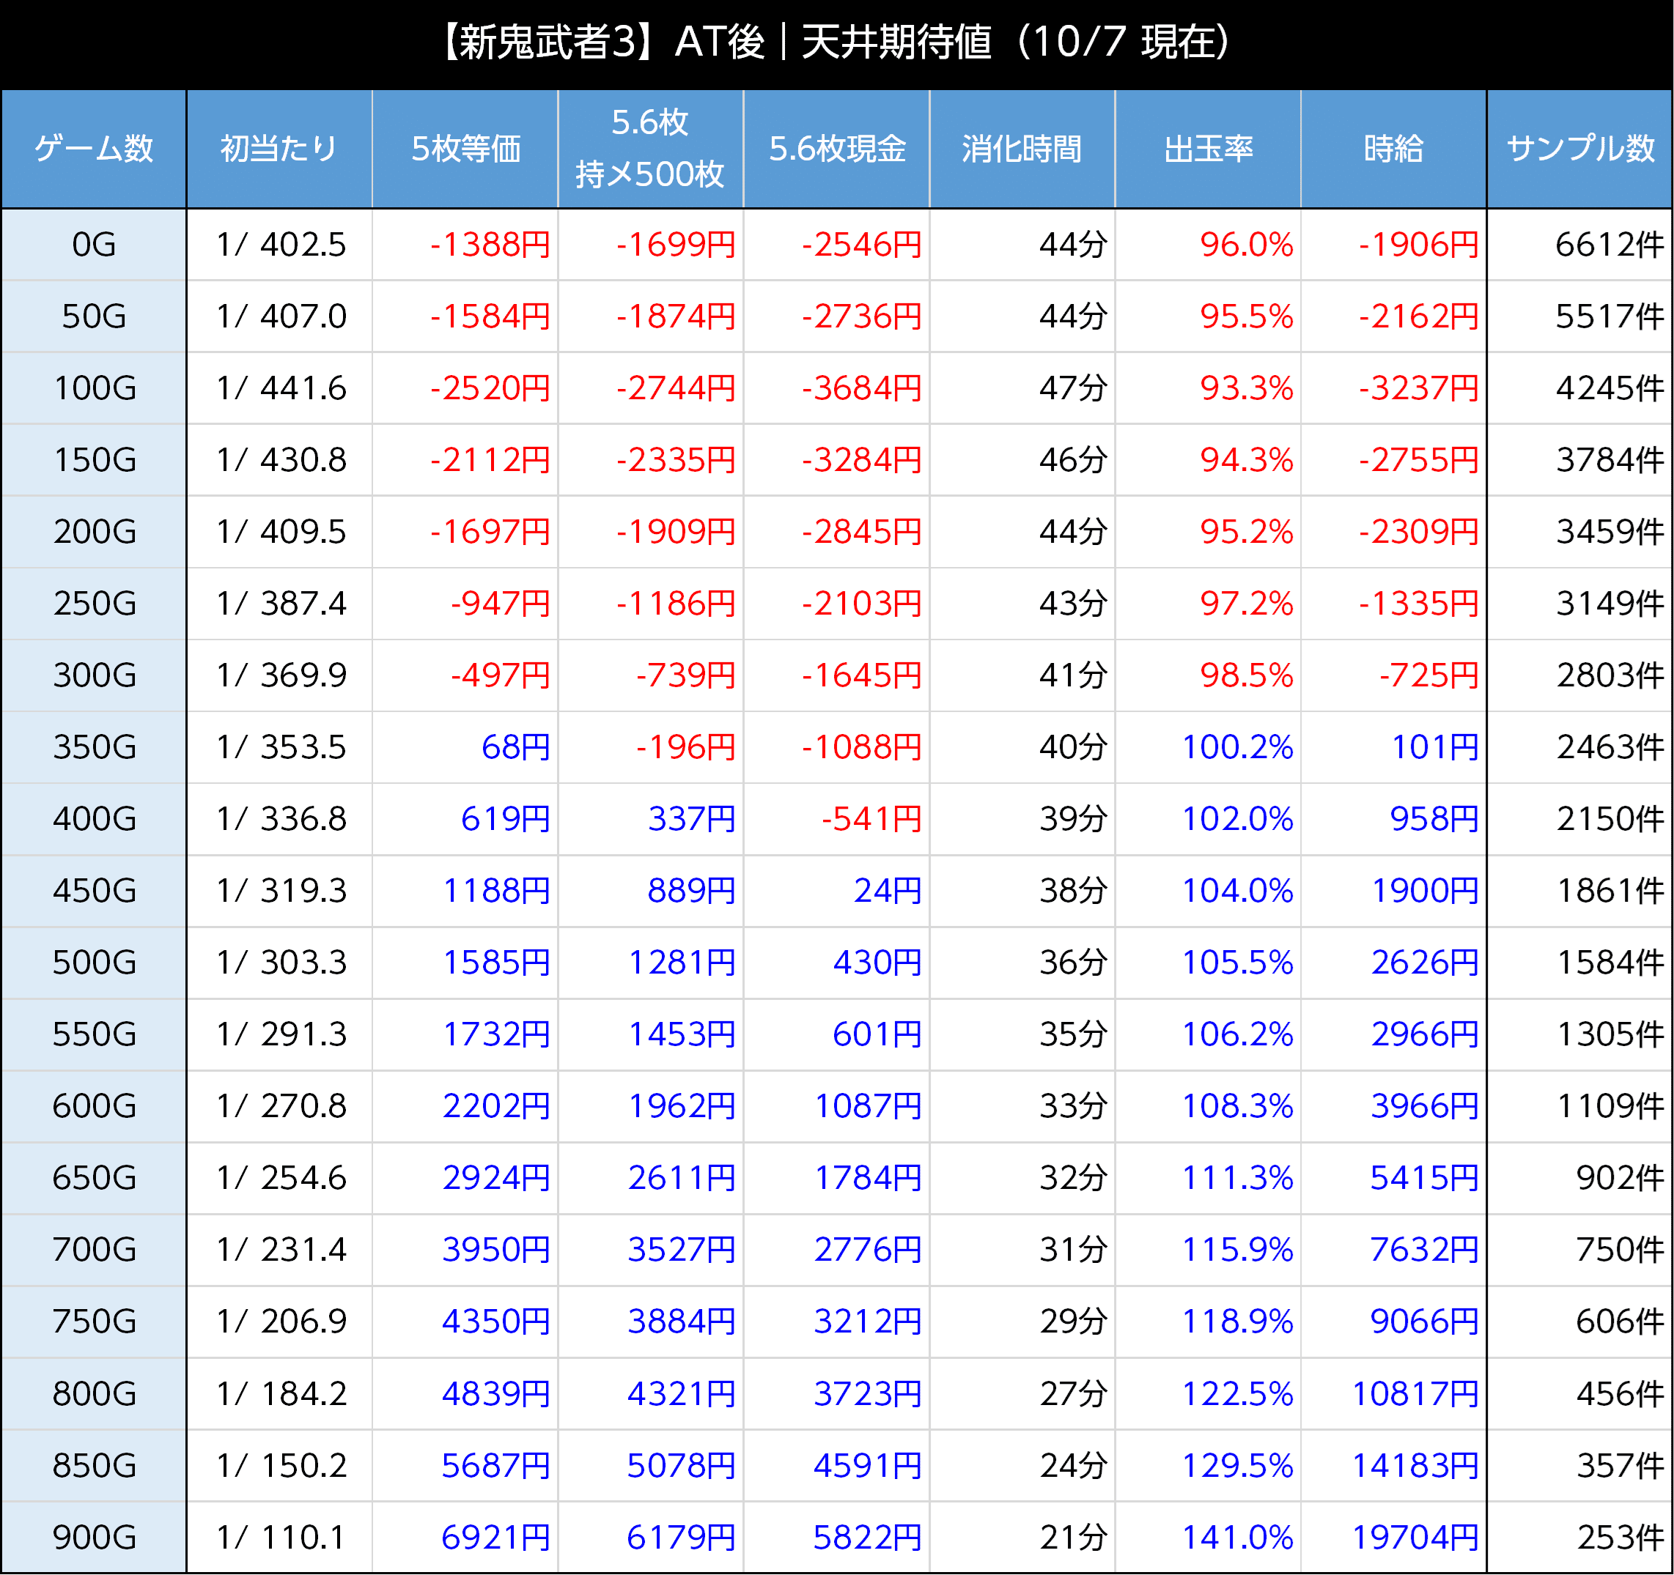
Task: Click the -541円 cash value cell
Action: 871,819
